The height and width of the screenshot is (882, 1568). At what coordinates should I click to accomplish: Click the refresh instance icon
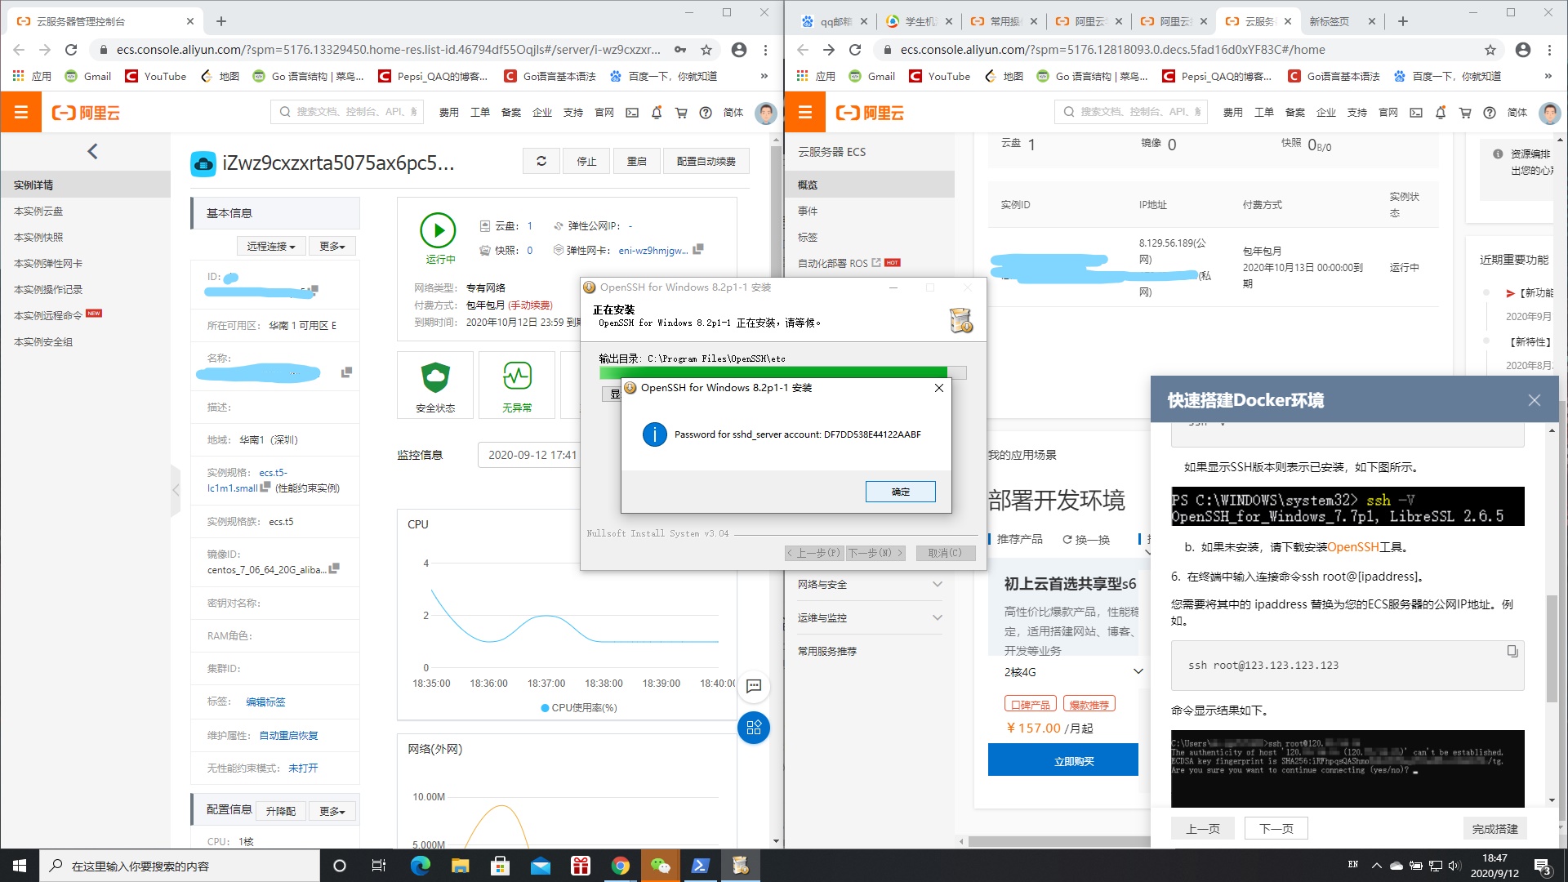[x=541, y=161]
